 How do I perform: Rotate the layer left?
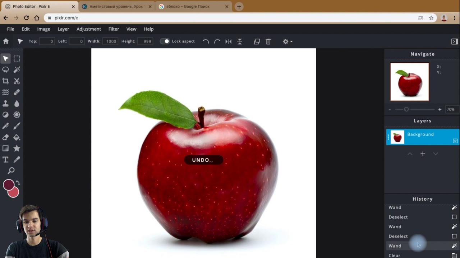click(x=206, y=41)
